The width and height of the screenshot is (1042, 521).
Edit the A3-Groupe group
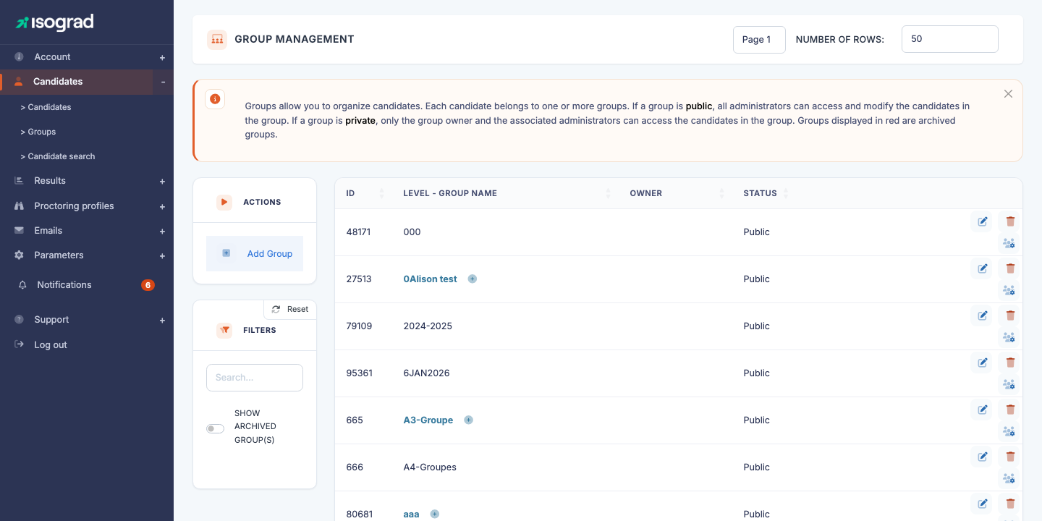point(982,410)
